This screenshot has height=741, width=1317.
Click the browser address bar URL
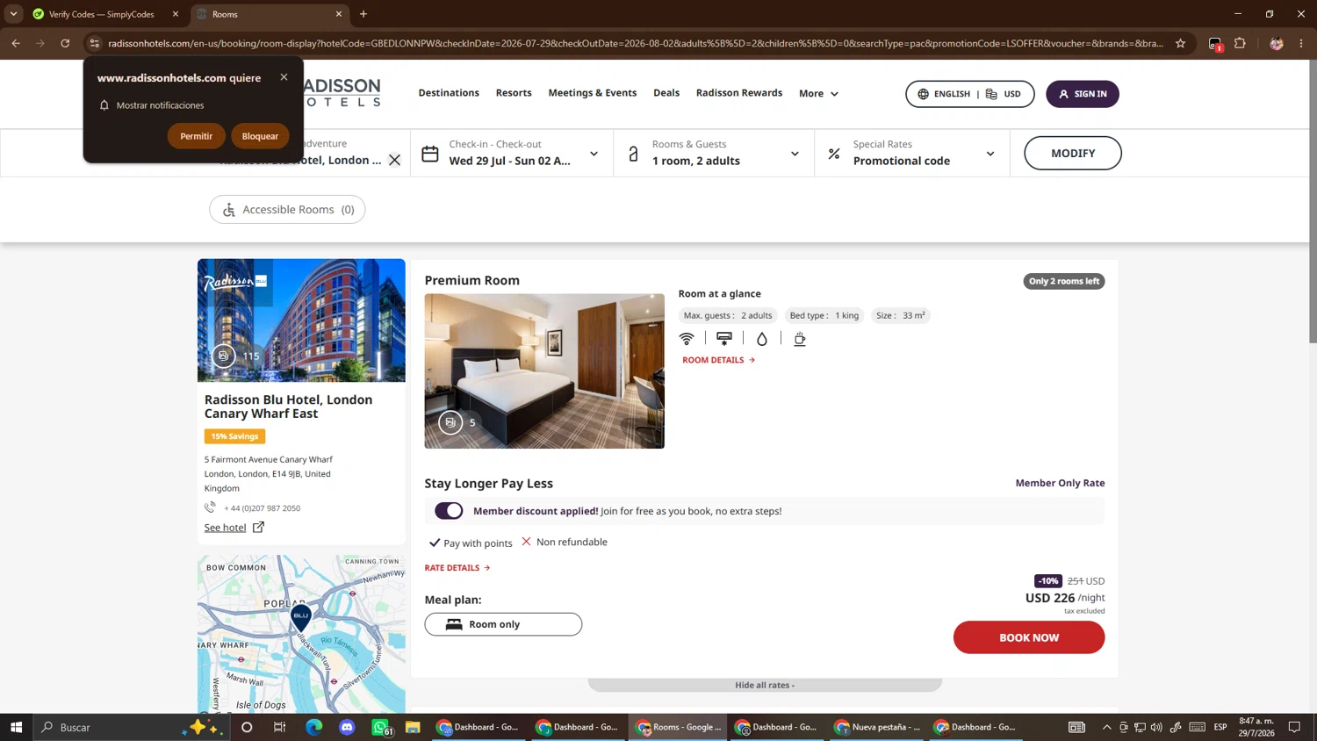[x=636, y=43]
